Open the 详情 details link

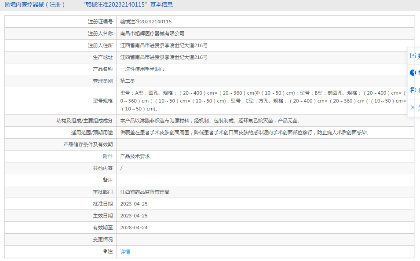[125, 252]
